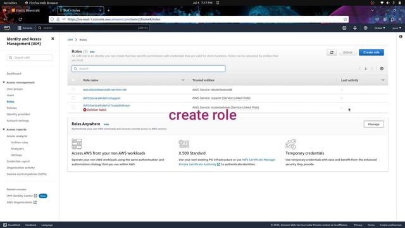The width and height of the screenshot is (405, 228).
Task: Open the Firefox hamburger menu
Action: click(x=400, y=20)
